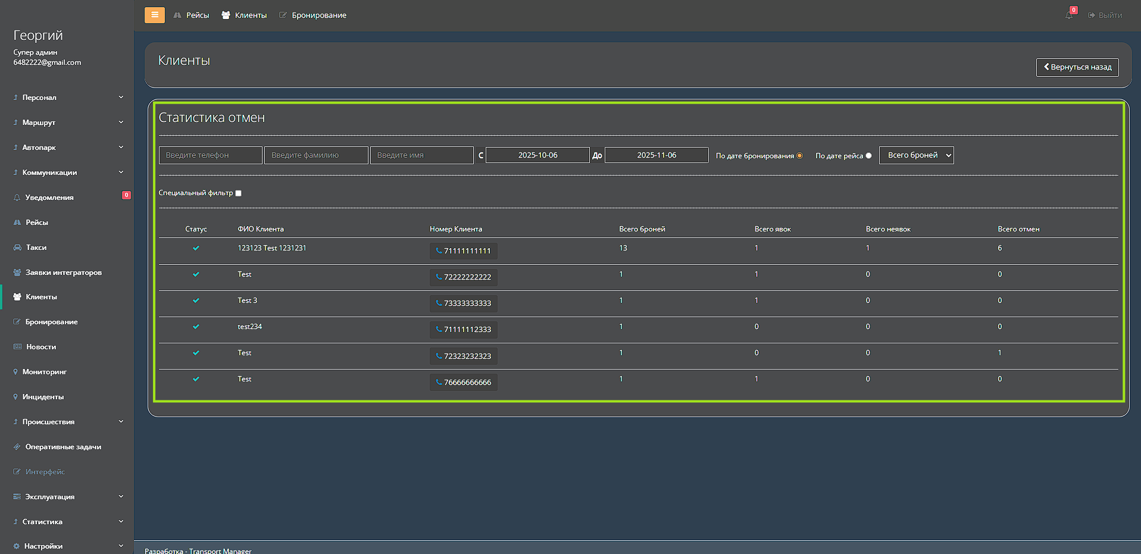This screenshot has height=554, width=1141.
Task: Click the Taxi car icon in sidebar
Action: click(x=17, y=248)
